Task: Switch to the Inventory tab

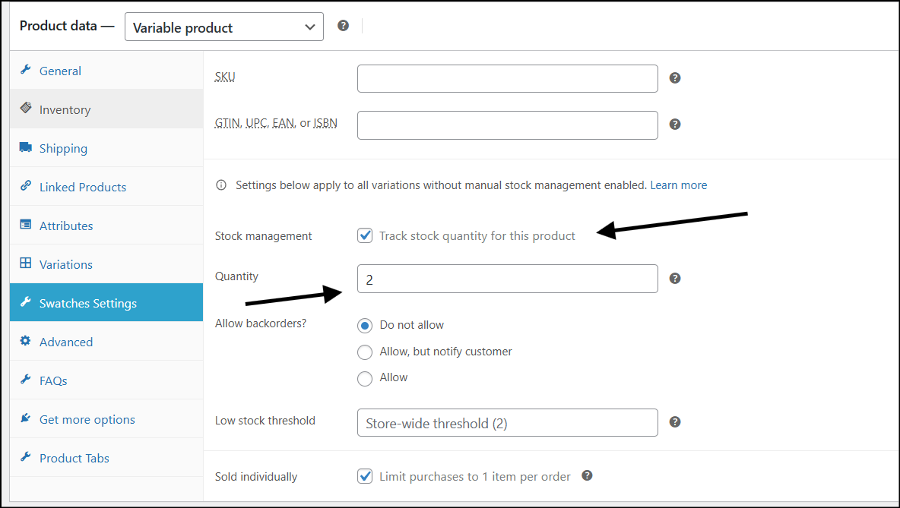Action: click(106, 109)
